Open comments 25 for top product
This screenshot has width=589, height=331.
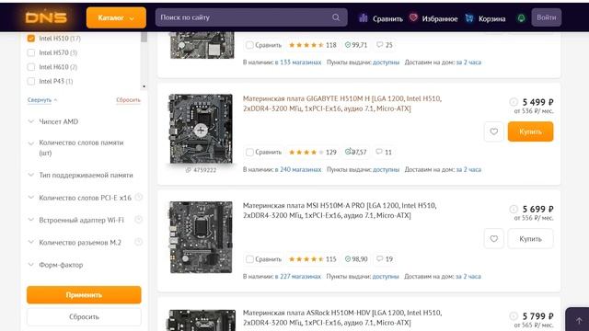click(x=385, y=45)
